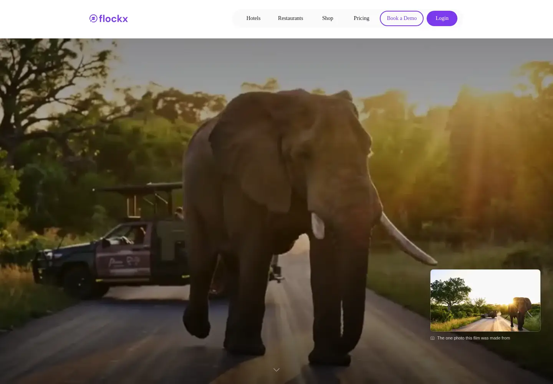
Task: Open the Hotels menu item
Action: [253, 18]
